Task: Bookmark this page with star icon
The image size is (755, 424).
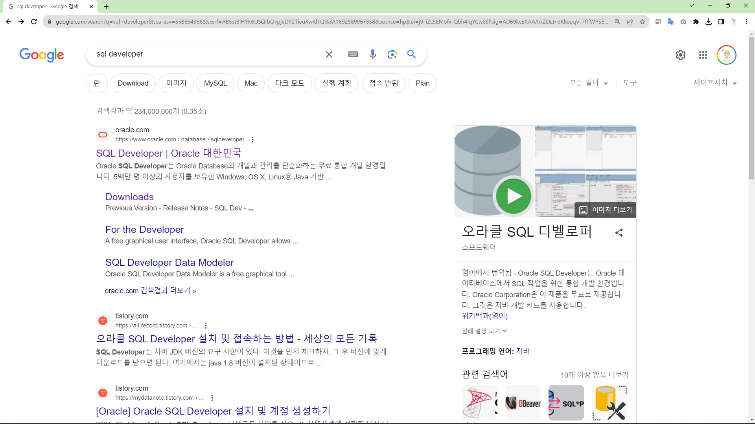Action: tap(643, 22)
